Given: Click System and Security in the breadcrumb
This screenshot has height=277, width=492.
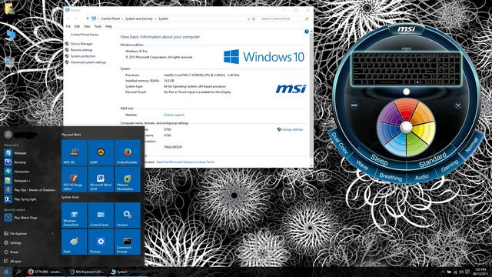Looking at the screenshot, I should point(139,18).
